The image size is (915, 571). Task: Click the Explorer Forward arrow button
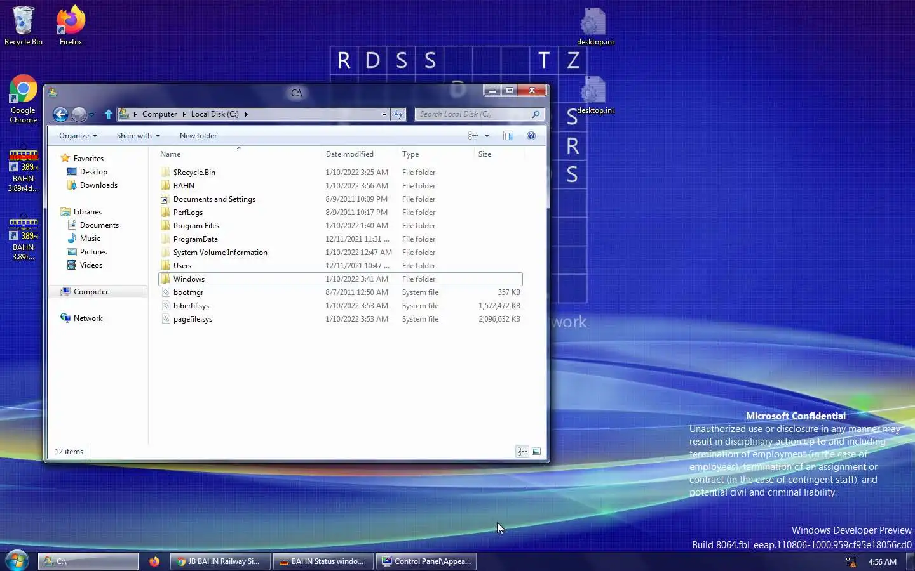[79, 114]
